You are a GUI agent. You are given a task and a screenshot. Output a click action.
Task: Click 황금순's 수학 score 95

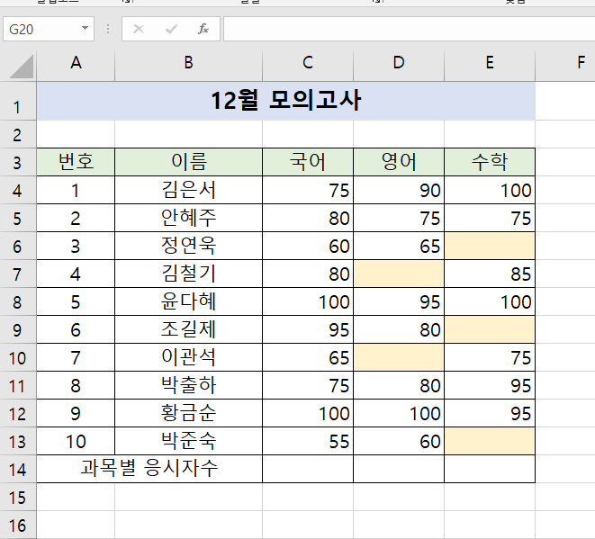(x=490, y=413)
